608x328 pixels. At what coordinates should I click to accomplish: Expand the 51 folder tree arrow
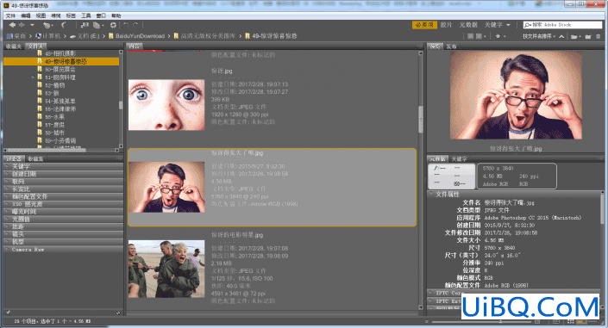(x=34, y=77)
